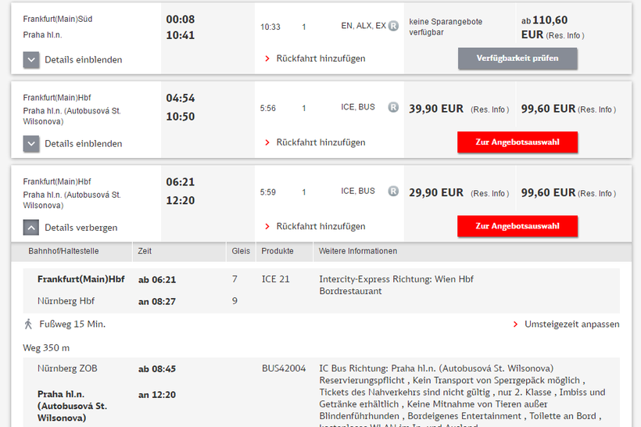Click the reservation R icon for the 00:08 departure

(x=393, y=26)
